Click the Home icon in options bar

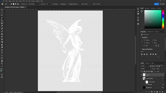click(x=2, y=4)
